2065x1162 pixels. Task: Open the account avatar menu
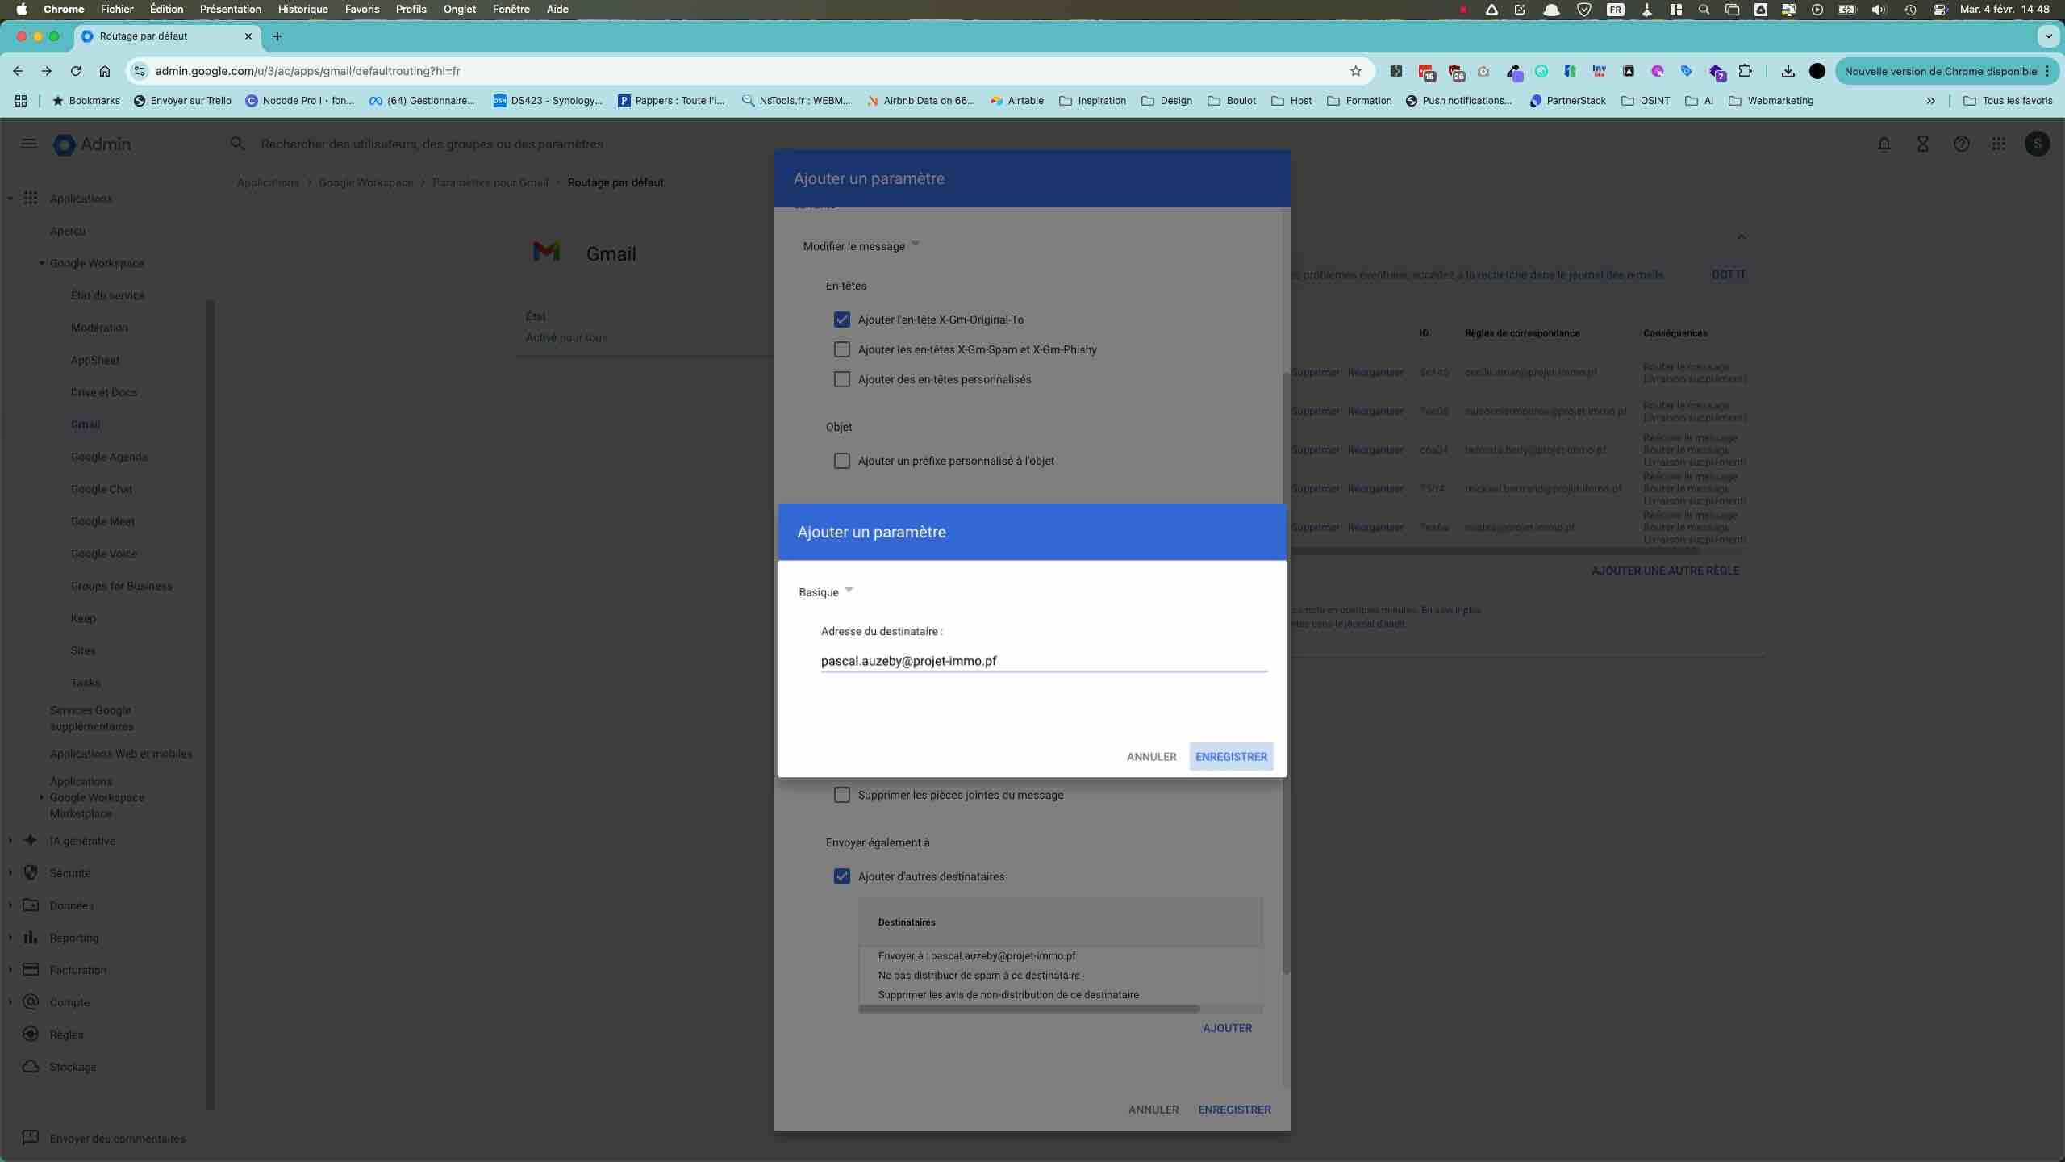pos(2038,144)
